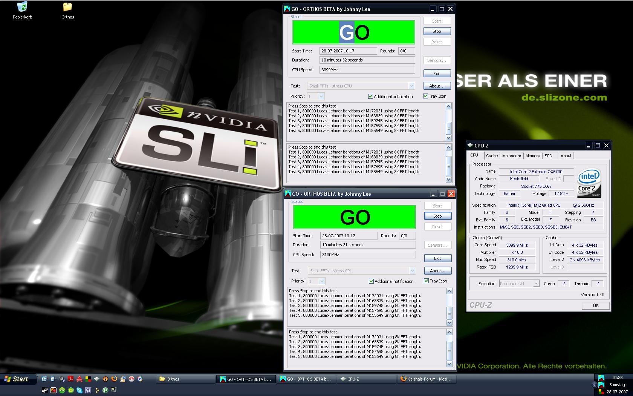
Task: Click the Name field Intel Core 2 Extreme QX6700
Action: pos(536,172)
